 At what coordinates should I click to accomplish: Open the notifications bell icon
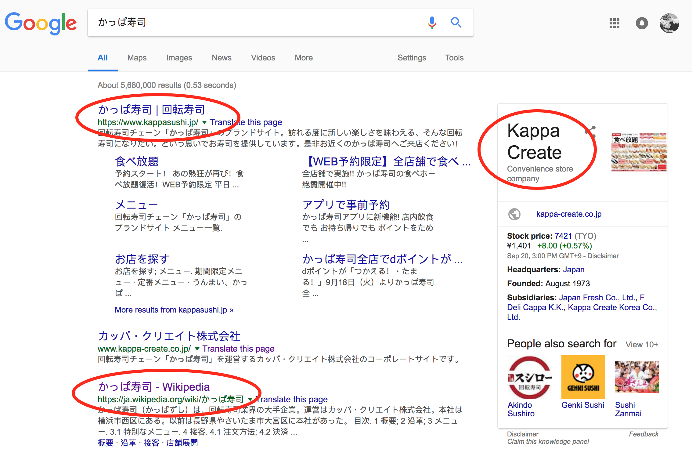642,23
